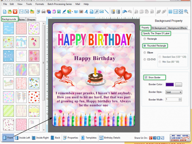
Task: Click the purple Border Color swatch
Action: pyautogui.click(x=169, y=85)
